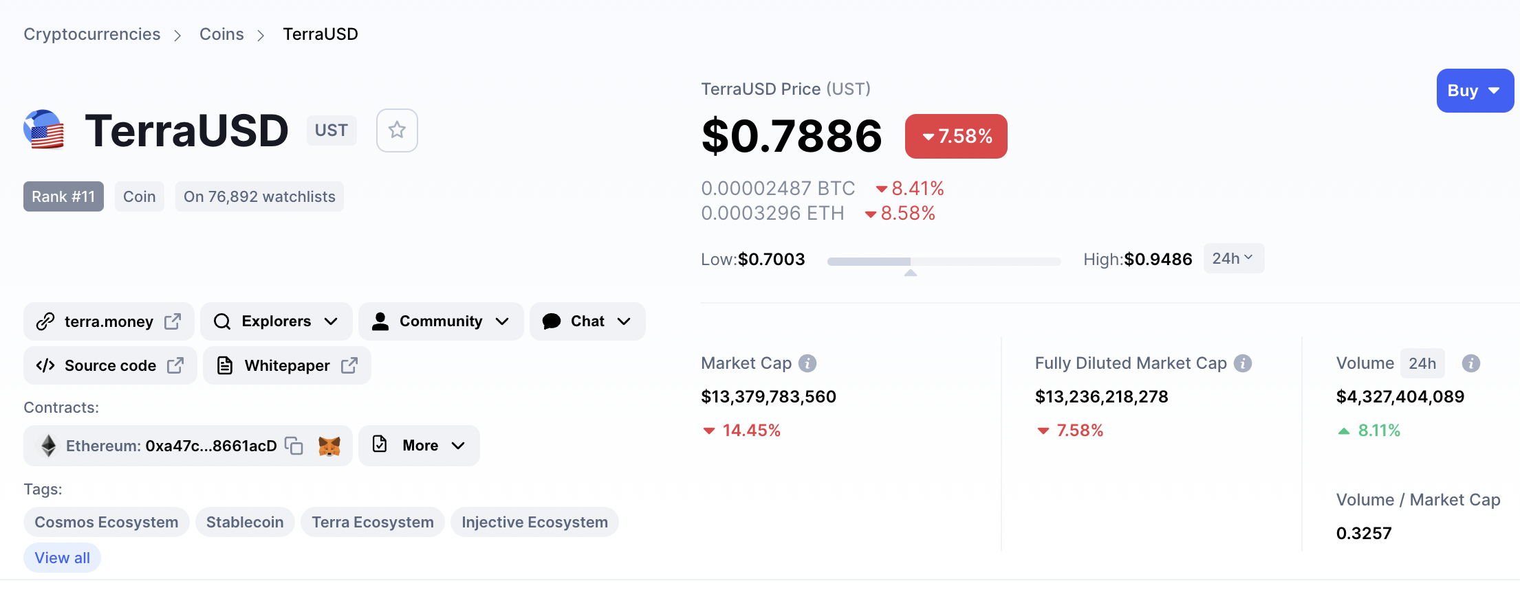Open Fully Diluted Market Cap info icon
This screenshot has width=1520, height=592.
1243,363
